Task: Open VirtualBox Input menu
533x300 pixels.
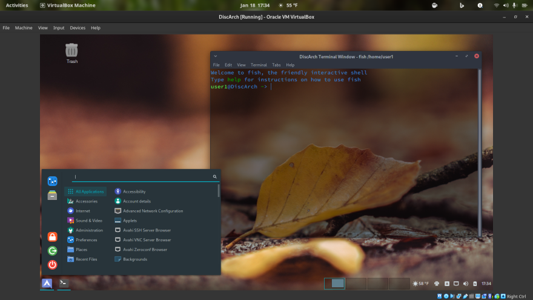Action: (59, 28)
